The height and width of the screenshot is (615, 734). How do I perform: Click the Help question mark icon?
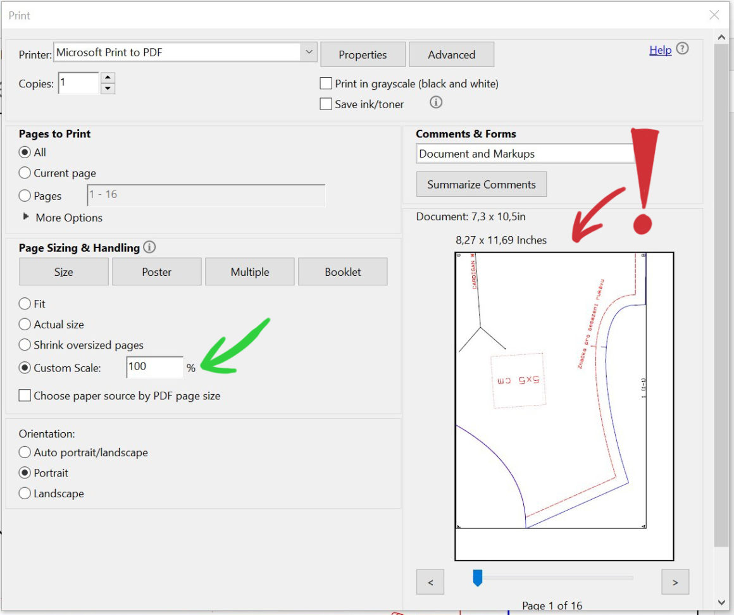pyautogui.click(x=682, y=49)
